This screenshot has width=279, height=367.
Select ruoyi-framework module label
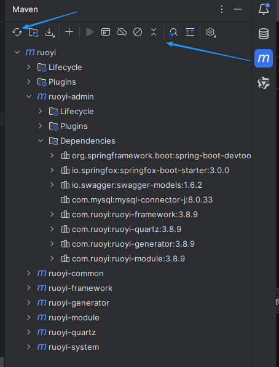tap(81, 288)
